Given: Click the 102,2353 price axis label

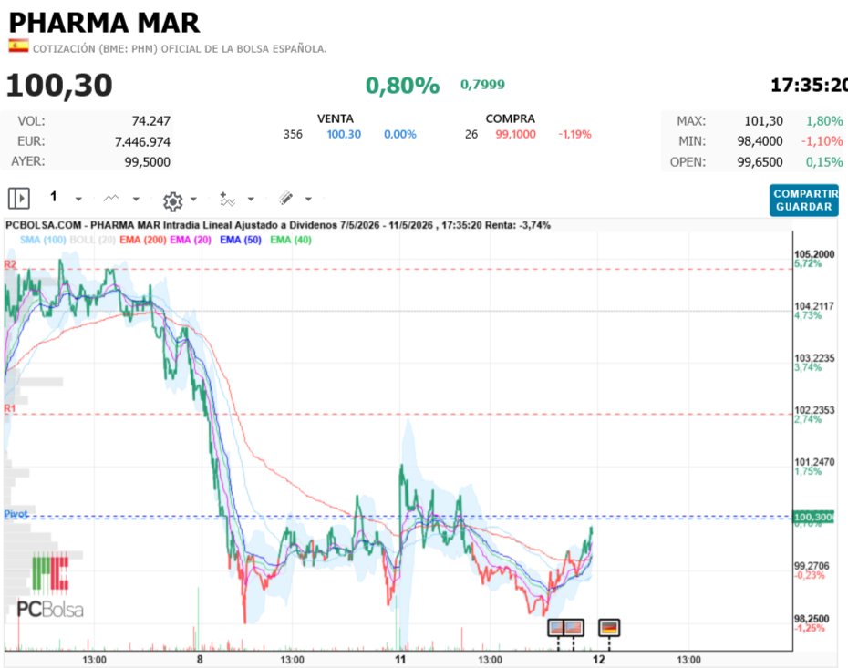Looking at the screenshot, I should [x=814, y=410].
